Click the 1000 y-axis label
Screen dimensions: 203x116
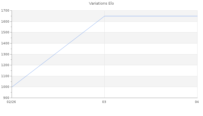tap(6, 87)
